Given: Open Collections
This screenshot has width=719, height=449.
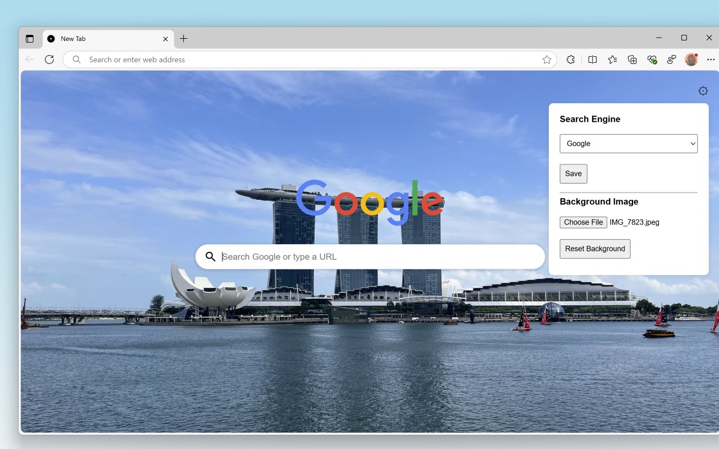Looking at the screenshot, I should coord(632,59).
